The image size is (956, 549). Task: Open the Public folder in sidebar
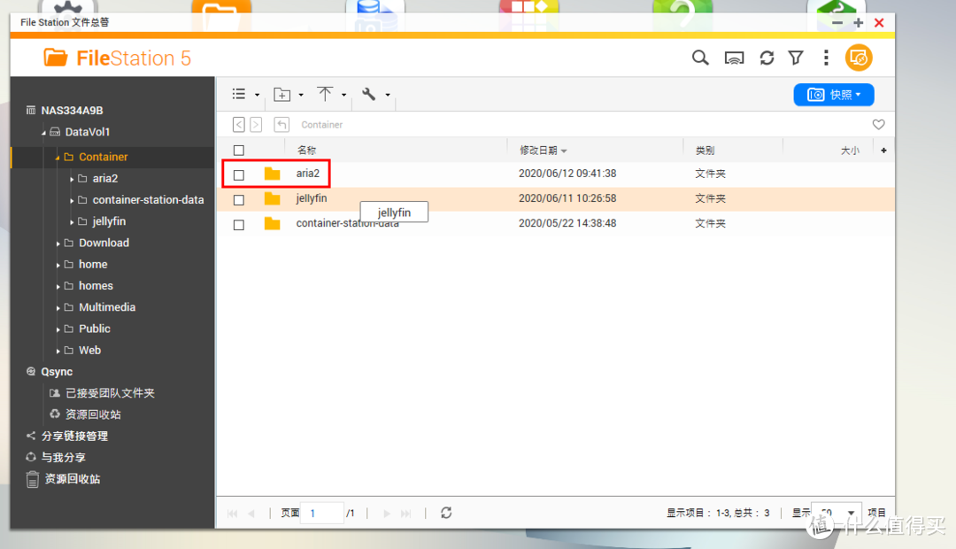[95, 329]
